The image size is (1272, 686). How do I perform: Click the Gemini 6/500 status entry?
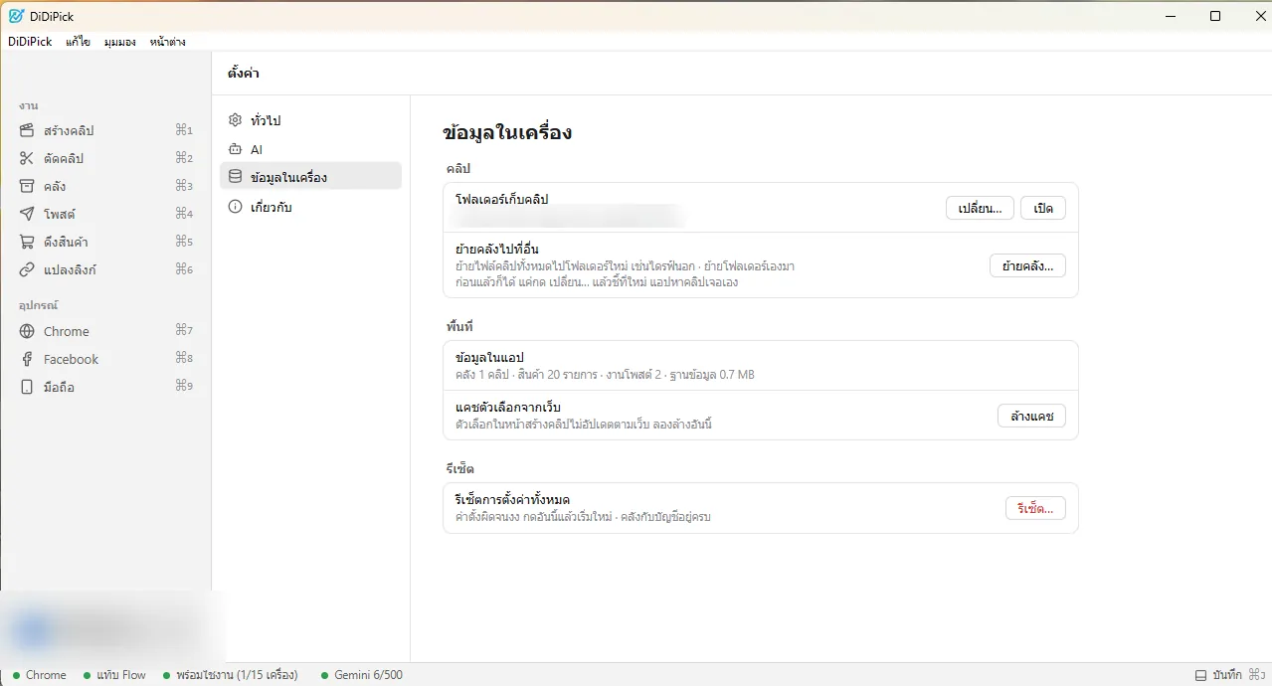362,675
